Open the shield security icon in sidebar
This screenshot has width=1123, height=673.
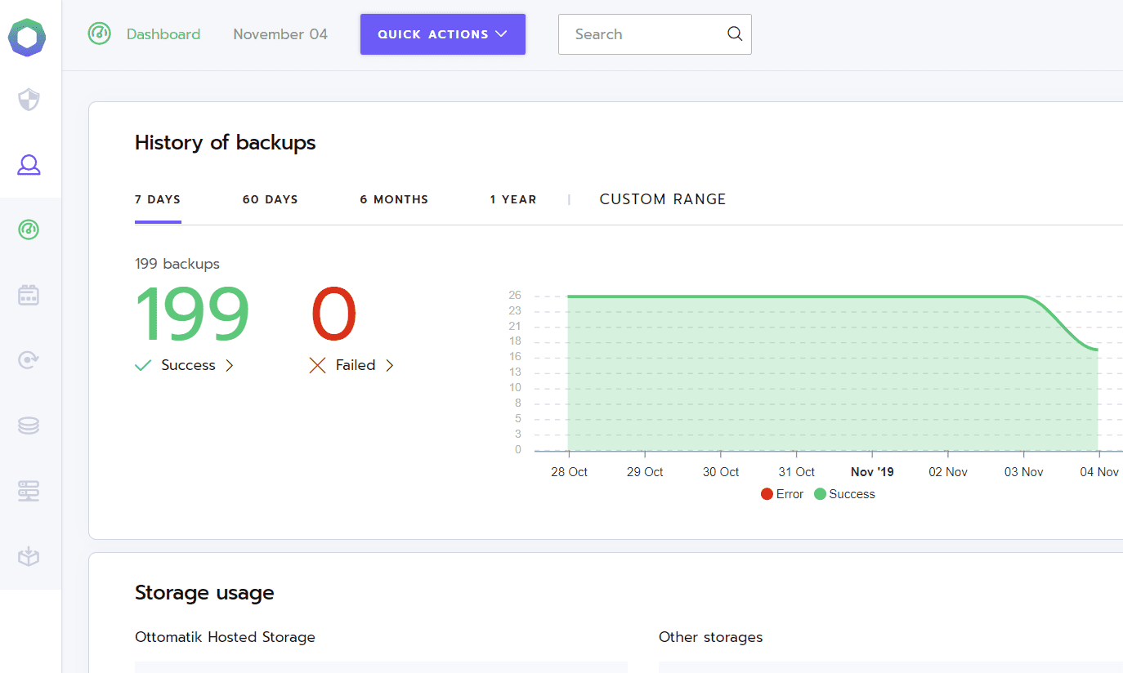tap(29, 100)
